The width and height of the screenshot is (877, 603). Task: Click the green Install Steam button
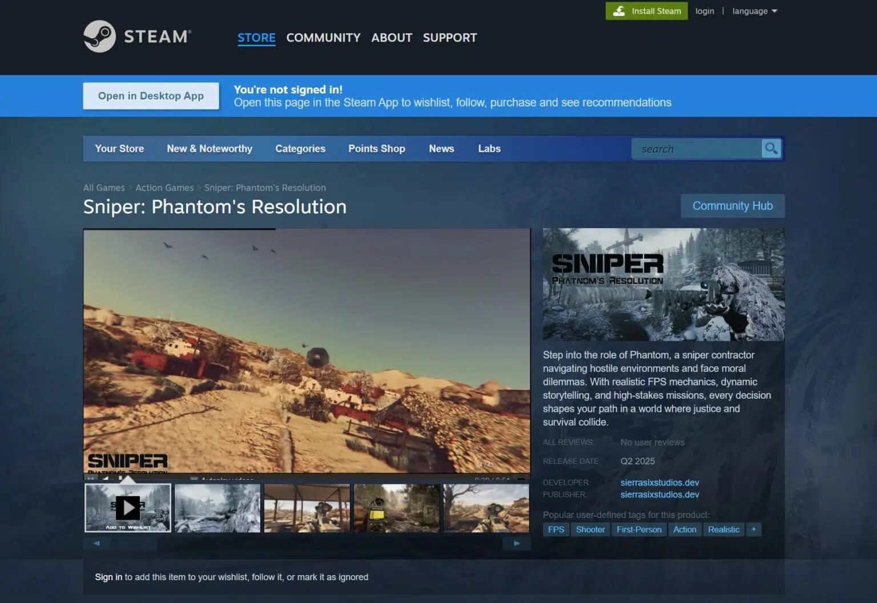647,11
